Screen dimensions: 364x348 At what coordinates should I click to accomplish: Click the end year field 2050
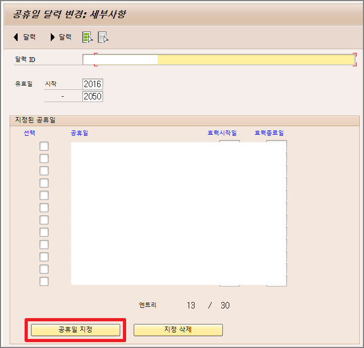point(92,96)
